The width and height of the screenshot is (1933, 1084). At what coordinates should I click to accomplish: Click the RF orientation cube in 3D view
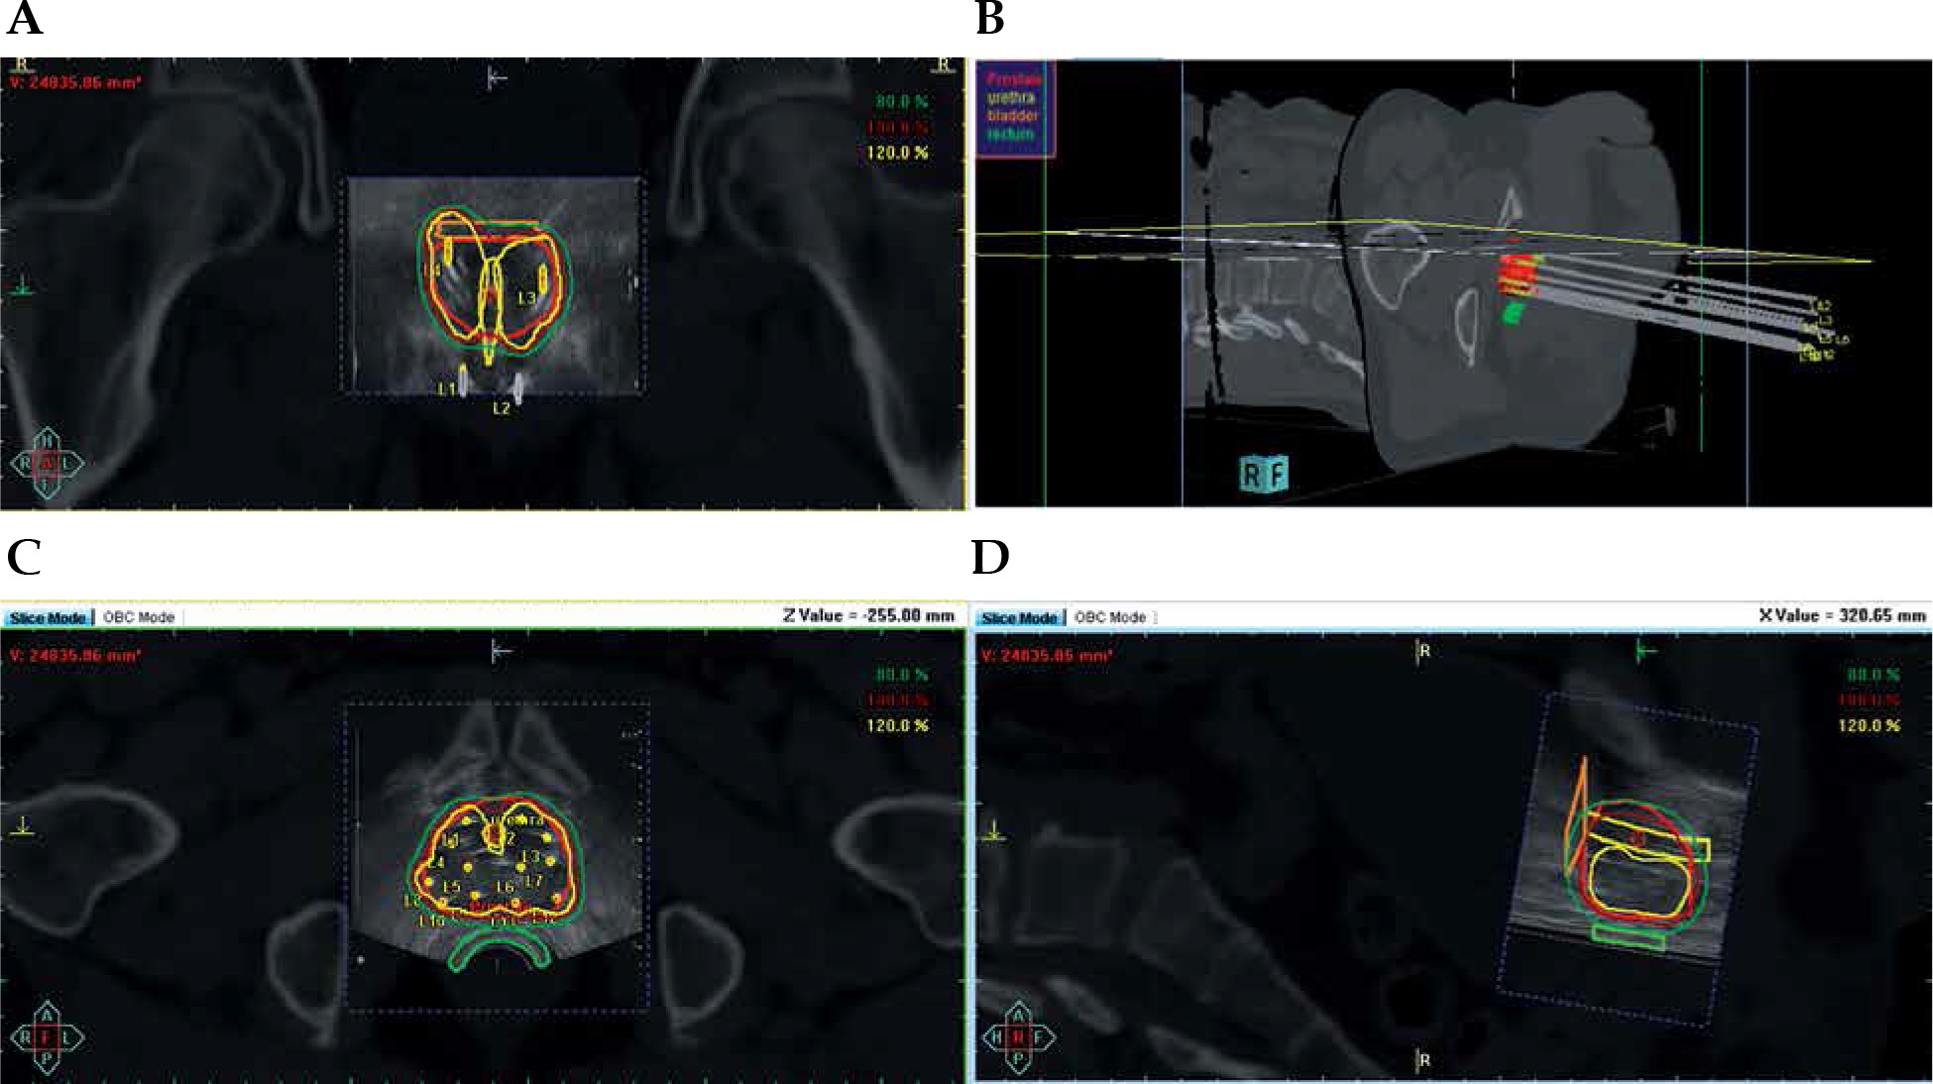point(1264,475)
